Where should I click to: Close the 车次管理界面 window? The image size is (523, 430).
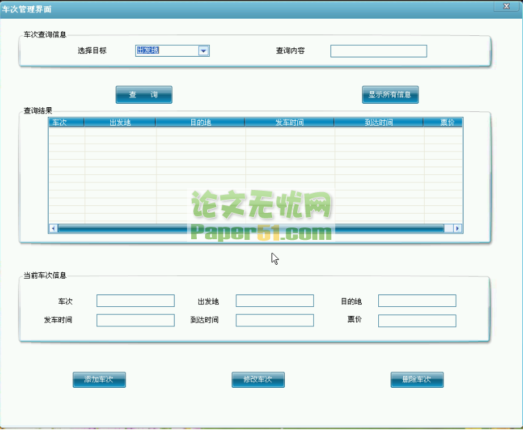pyautogui.click(x=506, y=6)
